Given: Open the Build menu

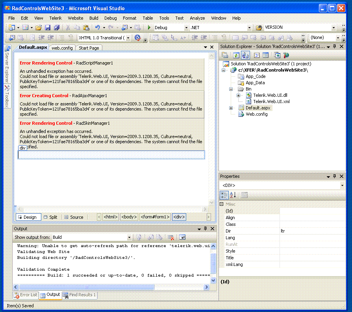Looking at the screenshot, I should [94, 18].
